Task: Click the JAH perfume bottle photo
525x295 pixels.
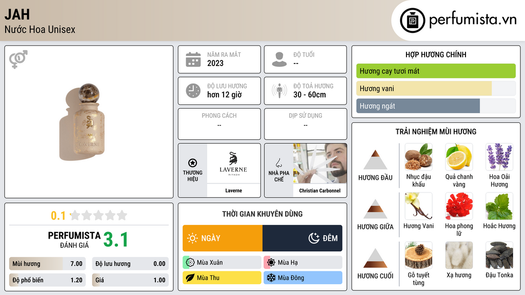Action: (x=83, y=122)
